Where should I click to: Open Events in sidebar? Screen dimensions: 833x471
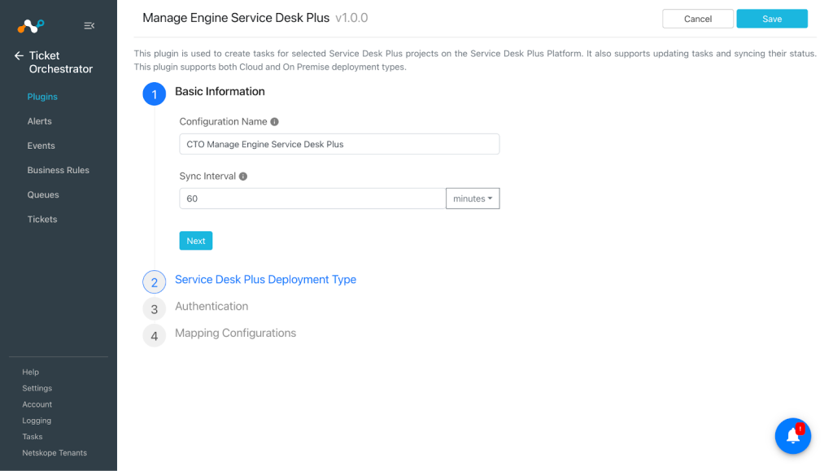pyautogui.click(x=41, y=146)
